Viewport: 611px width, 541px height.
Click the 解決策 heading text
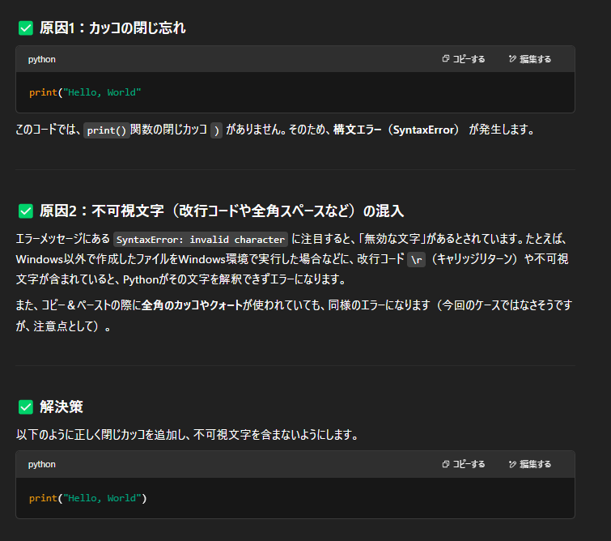(x=62, y=407)
